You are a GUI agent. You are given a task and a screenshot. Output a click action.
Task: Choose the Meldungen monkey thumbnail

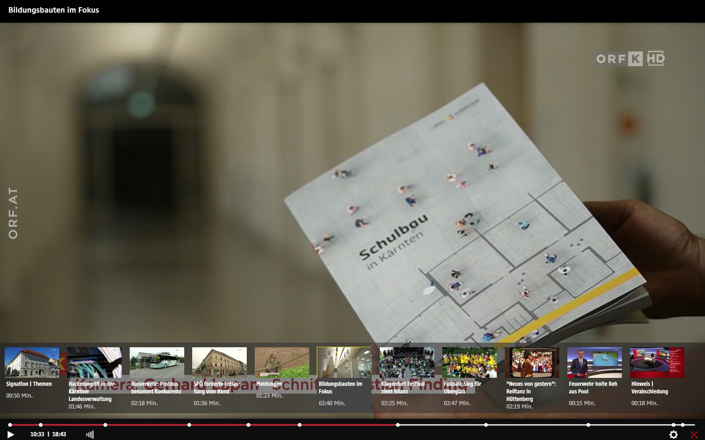click(x=282, y=362)
